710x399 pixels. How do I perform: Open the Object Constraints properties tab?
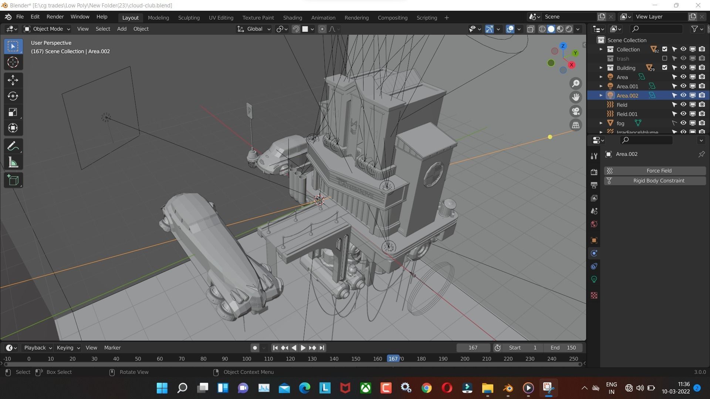tap(594, 266)
